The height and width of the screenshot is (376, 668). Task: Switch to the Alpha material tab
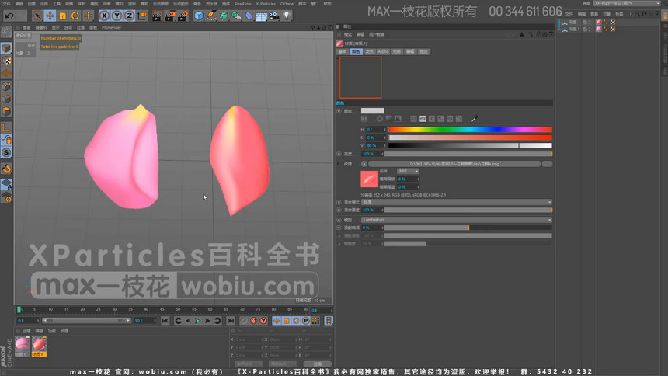click(x=383, y=51)
